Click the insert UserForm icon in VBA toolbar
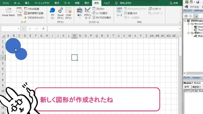Viewport: 203px width, 114px height. 191,2
